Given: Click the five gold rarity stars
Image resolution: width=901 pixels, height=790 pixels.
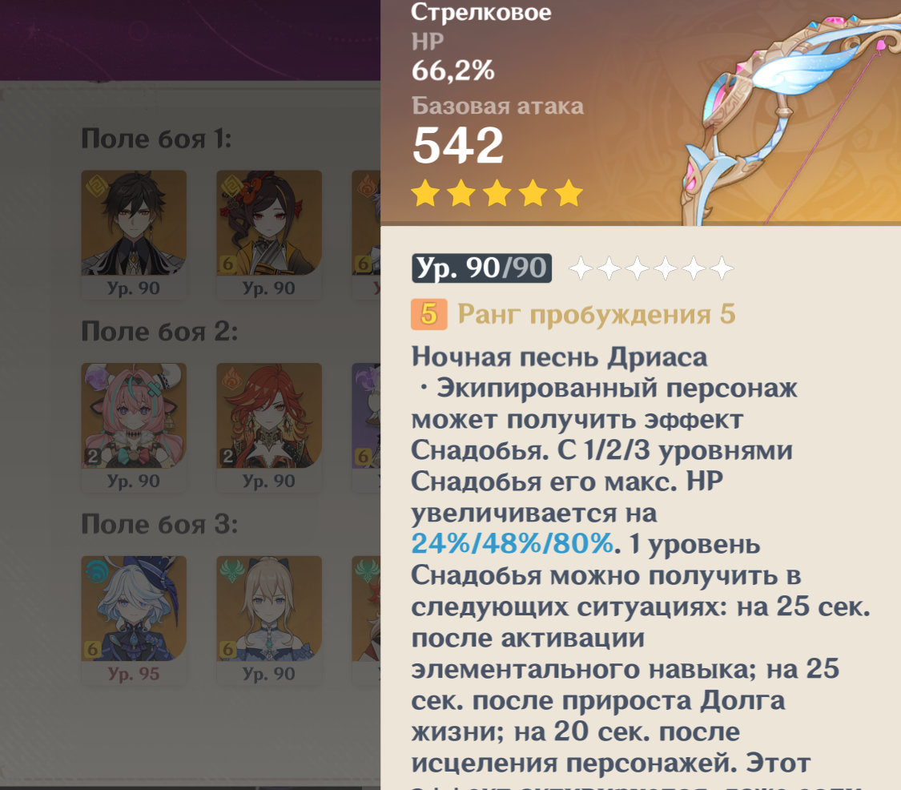Looking at the screenshot, I should [497, 193].
